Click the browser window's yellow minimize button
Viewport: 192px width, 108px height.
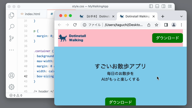pyautogui.click(x=65, y=16)
